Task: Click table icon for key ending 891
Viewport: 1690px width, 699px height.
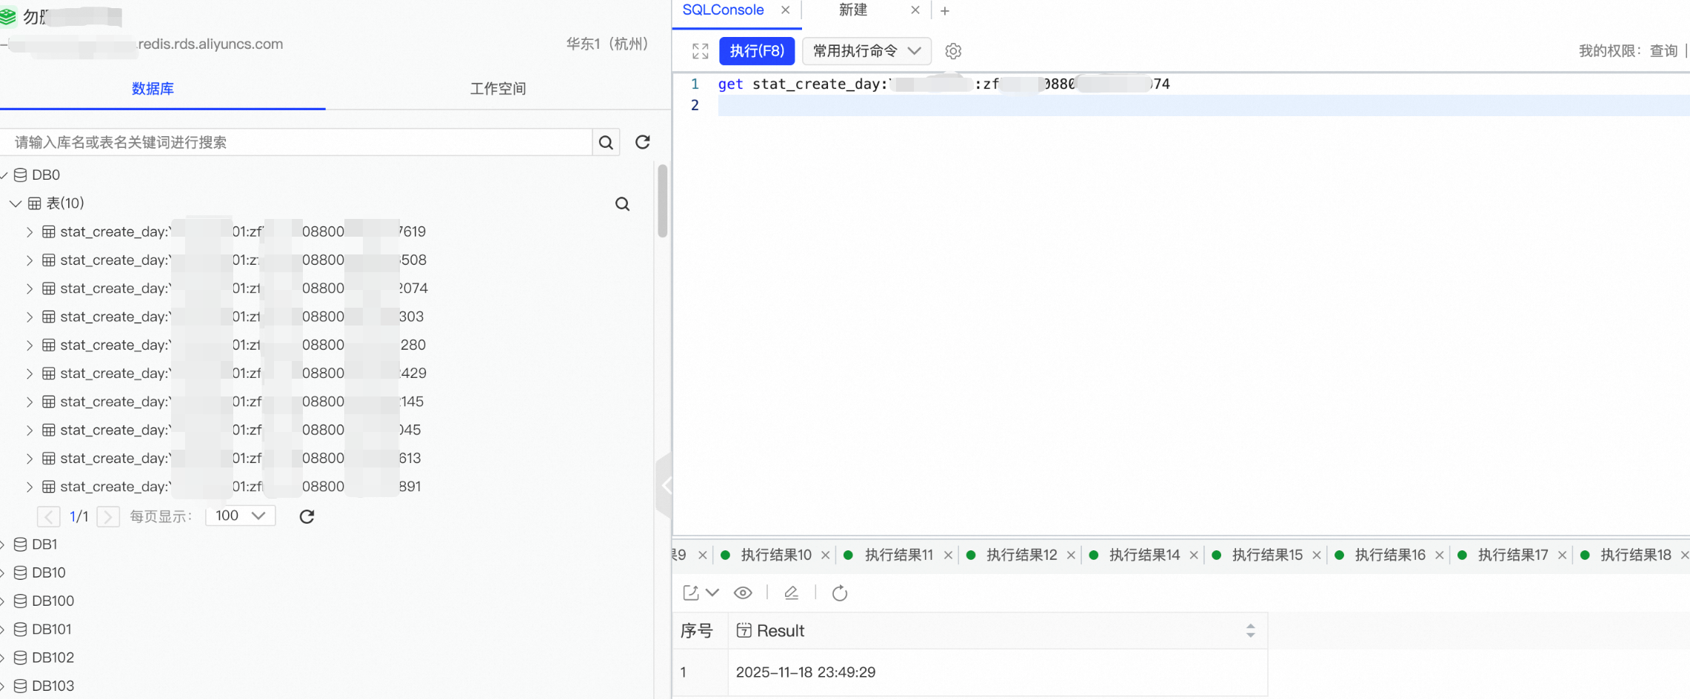Action: point(49,487)
